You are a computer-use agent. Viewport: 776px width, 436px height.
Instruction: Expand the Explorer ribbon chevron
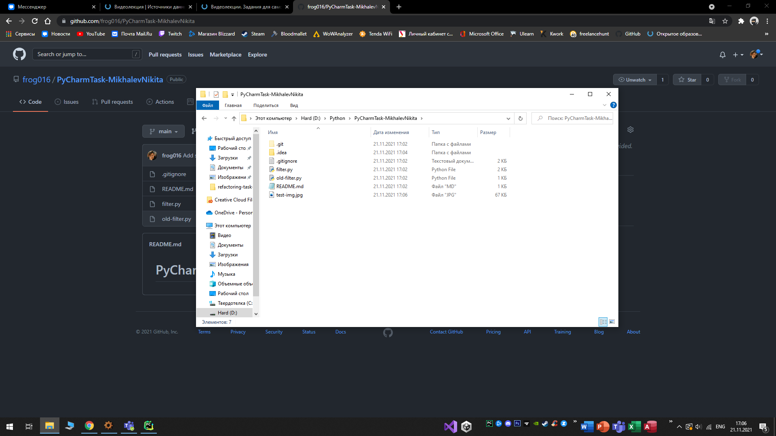pyautogui.click(x=605, y=105)
